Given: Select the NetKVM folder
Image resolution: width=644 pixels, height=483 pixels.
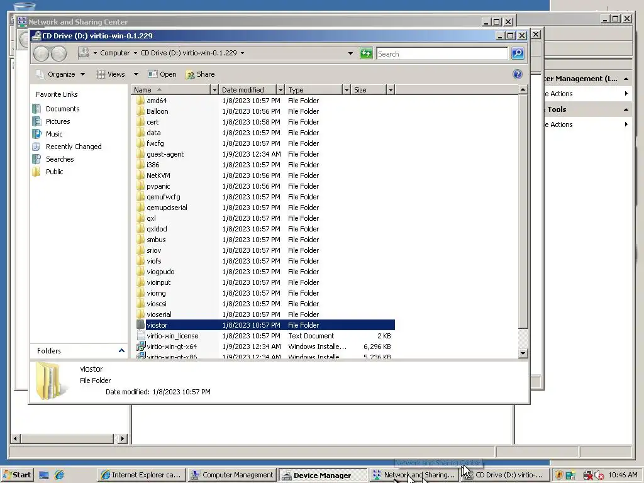Looking at the screenshot, I should pos(158,175).
